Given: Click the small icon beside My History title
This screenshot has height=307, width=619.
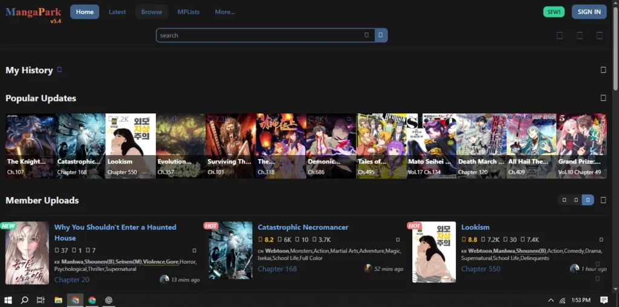Looking at the screenshot, I should tap(59, 70).
